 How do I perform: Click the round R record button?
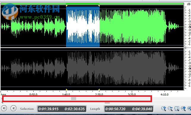tap(13, 108)
